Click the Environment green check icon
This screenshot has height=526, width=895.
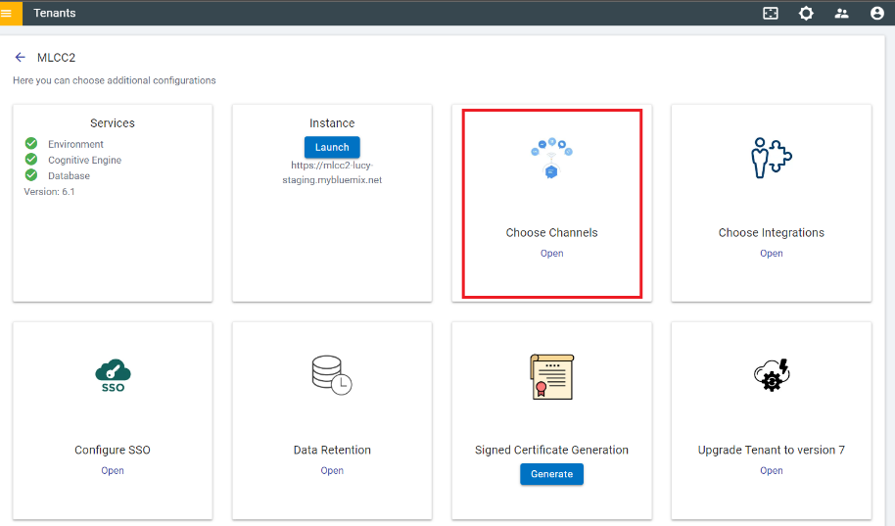(31, 143)
